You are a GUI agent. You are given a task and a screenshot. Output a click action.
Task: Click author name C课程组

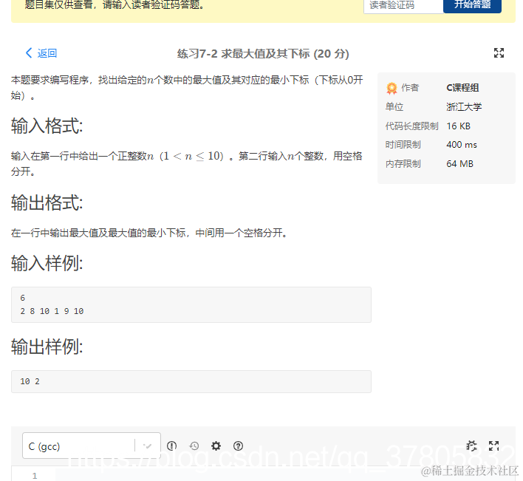pyautogui.click(x=462, y=88)
